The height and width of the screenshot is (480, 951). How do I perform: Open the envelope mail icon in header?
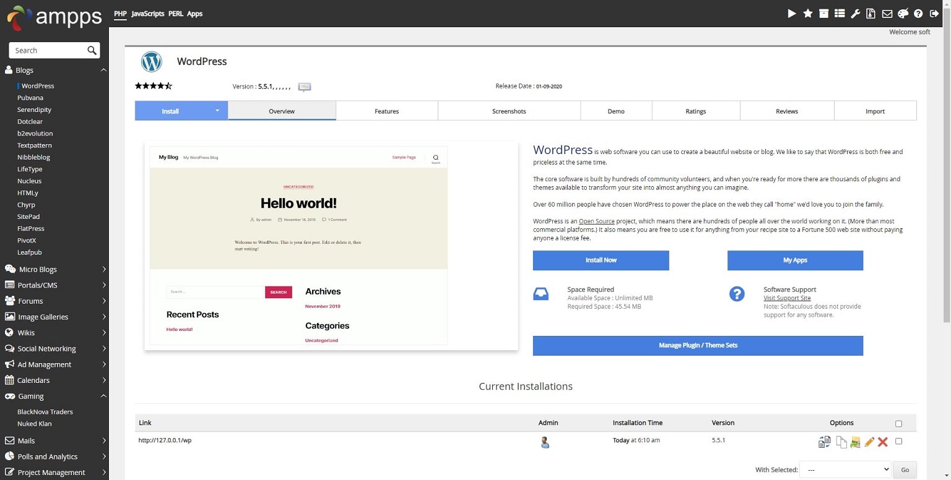click(x=887, y=14)
